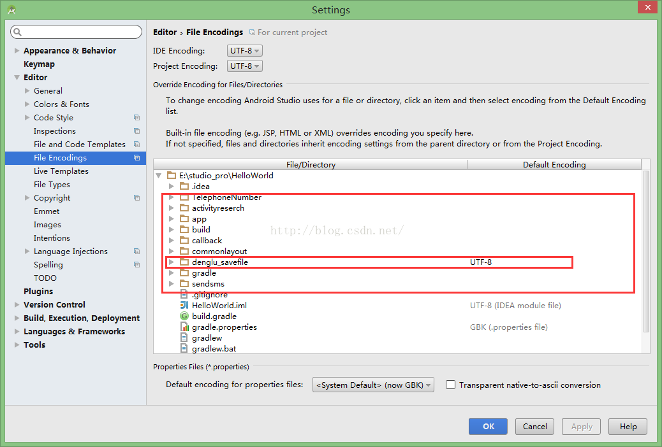Click the Default Encoding column header
662x447 pixels.
554,164
